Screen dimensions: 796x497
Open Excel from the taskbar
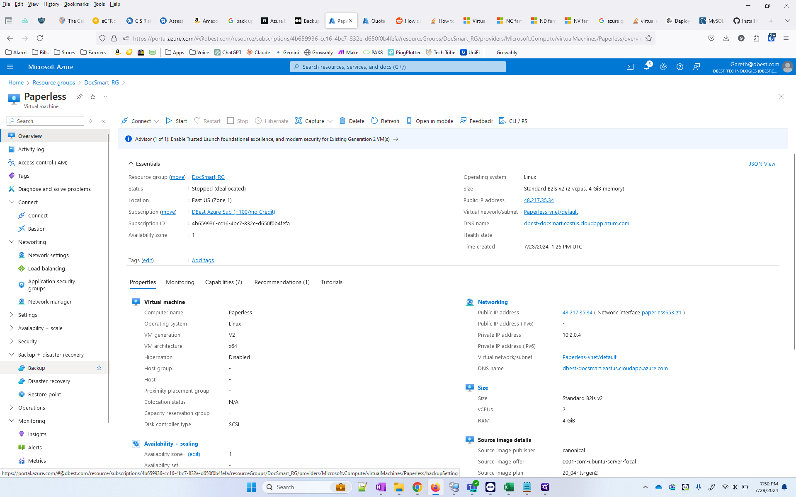(x=508, y=487)
